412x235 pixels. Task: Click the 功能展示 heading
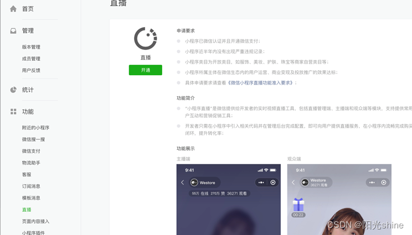tap(186, 148)
